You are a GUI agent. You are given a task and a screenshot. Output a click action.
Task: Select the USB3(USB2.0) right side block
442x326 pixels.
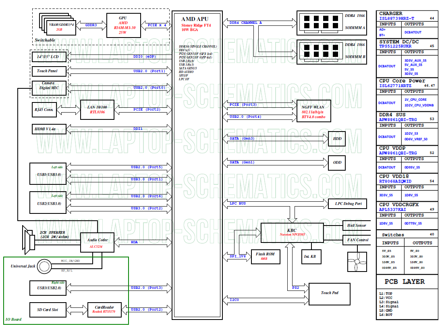(x=48, y=288)
